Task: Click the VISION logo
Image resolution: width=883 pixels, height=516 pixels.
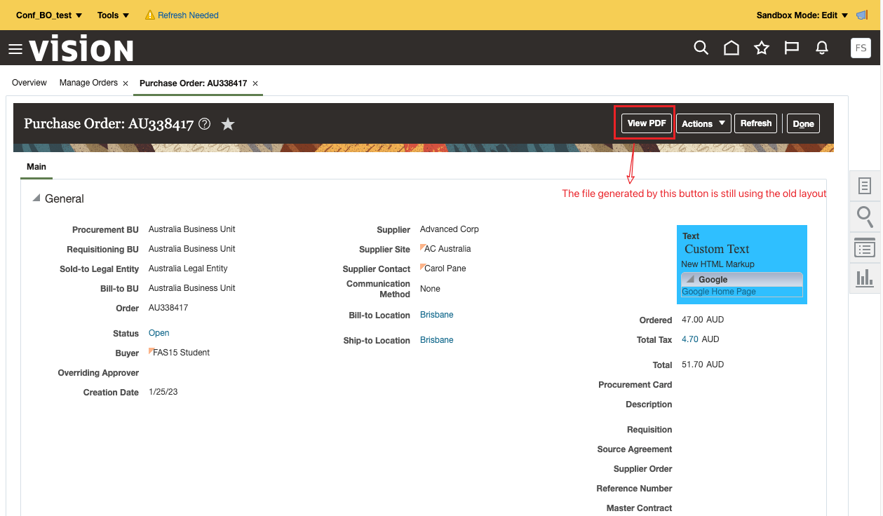Action: [81, 49]
